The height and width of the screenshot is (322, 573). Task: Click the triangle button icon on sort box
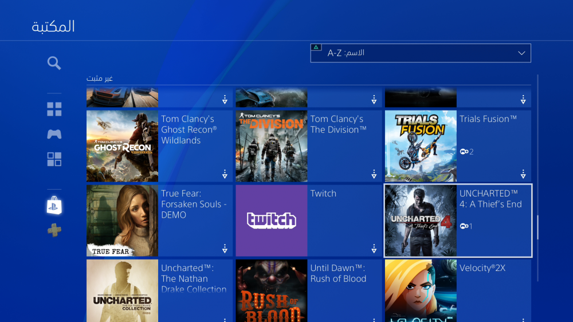(x=316, y=48)
